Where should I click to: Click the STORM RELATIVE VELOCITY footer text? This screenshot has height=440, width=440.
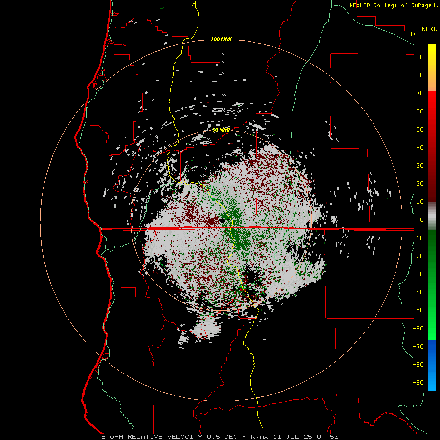152,437
